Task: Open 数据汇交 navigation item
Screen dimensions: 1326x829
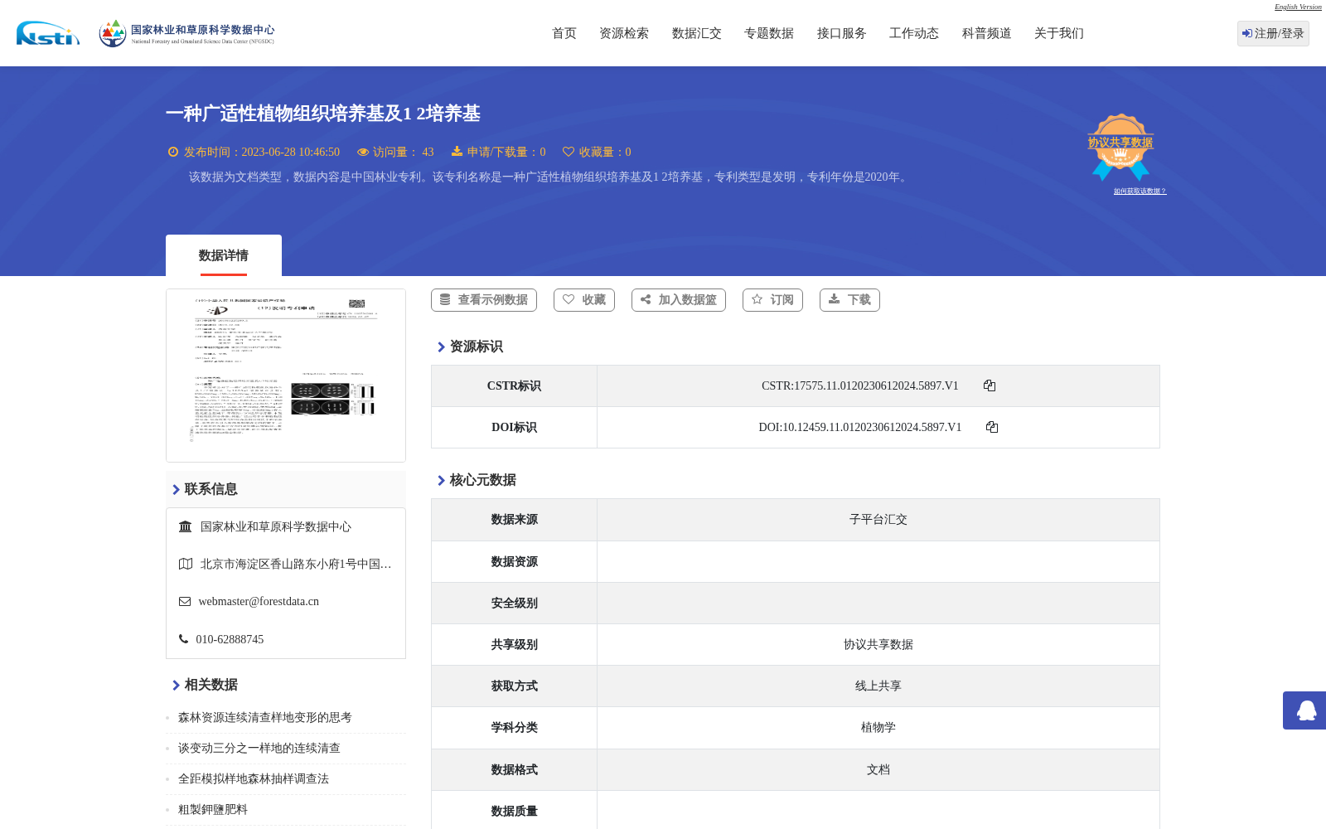Action: coord(697,33)
